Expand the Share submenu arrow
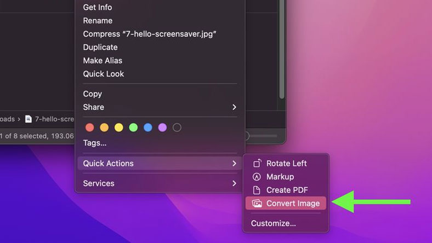432x243 pixels. point(234,107)
